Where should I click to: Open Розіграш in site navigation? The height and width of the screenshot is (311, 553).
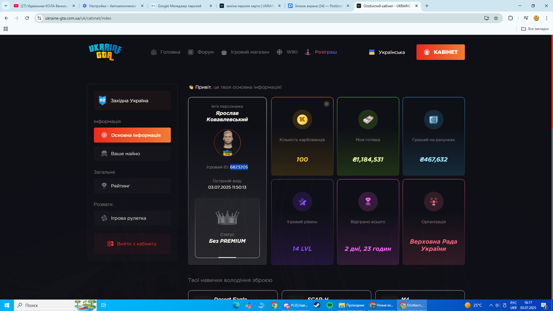[x=326, y=52]
